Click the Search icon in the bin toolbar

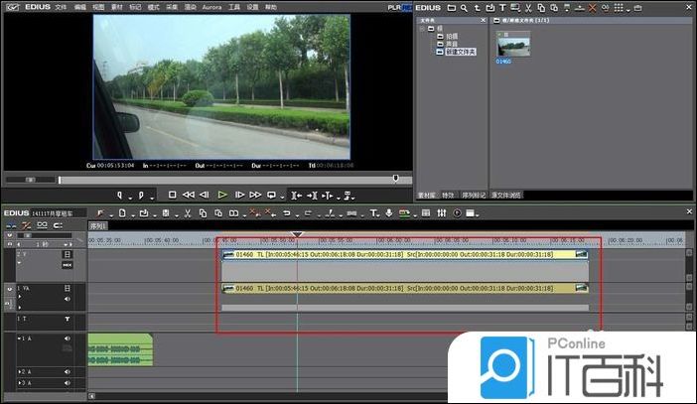463,7
